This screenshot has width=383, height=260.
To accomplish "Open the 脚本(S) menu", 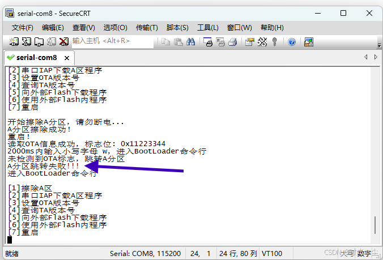I will [x=177, y=28].
